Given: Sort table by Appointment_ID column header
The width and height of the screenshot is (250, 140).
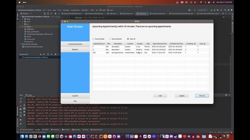Looking at the screenshot, I should (99, 44).
